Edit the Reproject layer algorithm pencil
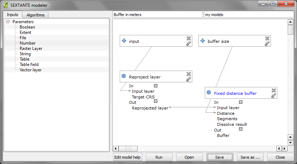297x164 pixels. pos(189,79)
